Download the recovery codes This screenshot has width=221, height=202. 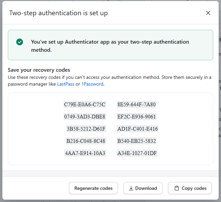point(143,188)
